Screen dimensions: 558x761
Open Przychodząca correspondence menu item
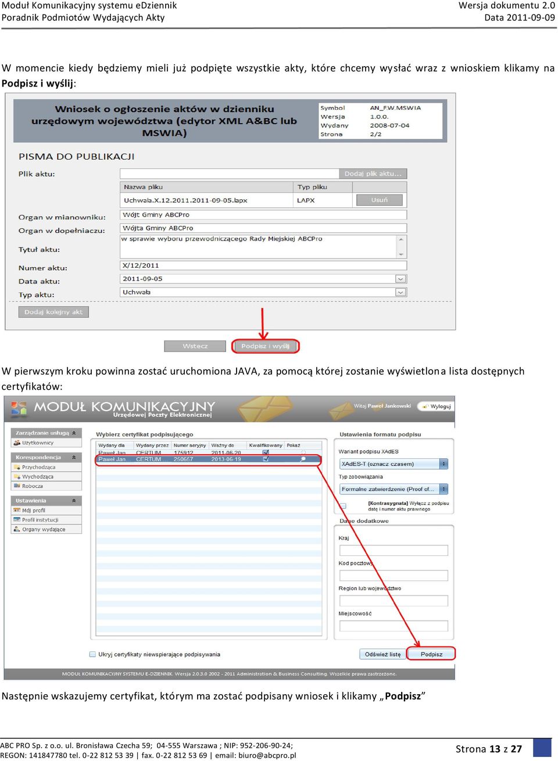[46, 467]
